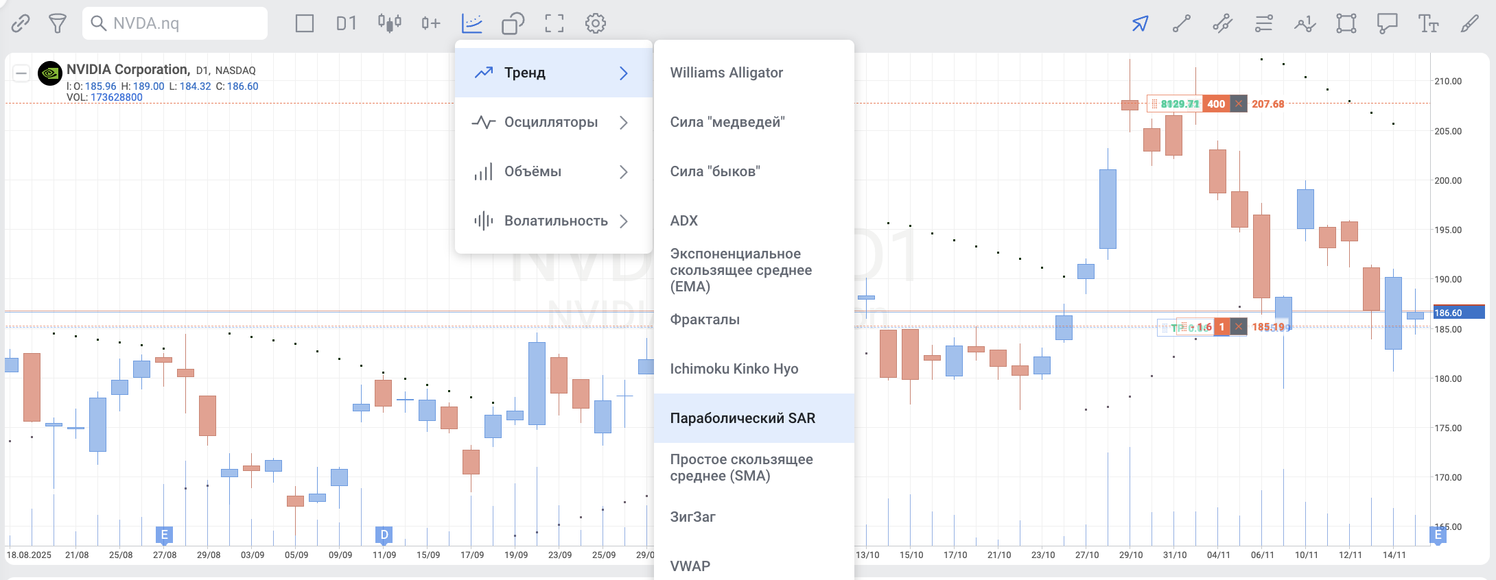Add VWAP indicator
The width and height of the screenshot is (1496, 580).
click(753, 566)
